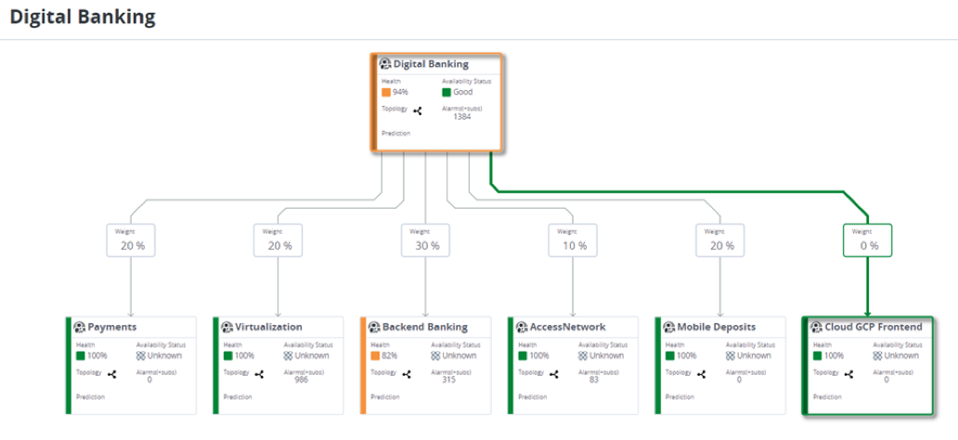The image size is (958, 440).
Task: Open topology icon in Digital Banking card
Action: pyautogui.click(x=417, y=110)
